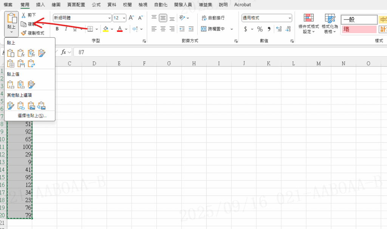Toggle Italic formatting

click(x=66, y=29)
